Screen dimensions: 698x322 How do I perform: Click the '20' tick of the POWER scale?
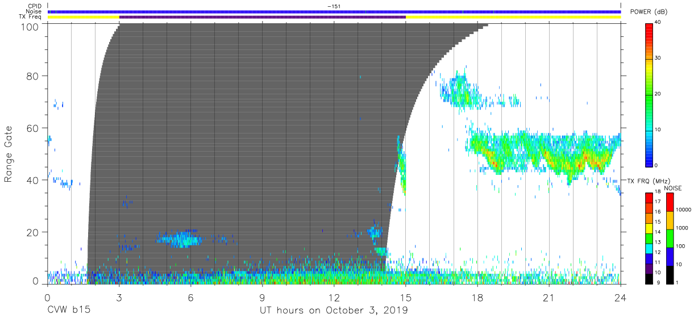pyautogui.click(x=658, y=94)
